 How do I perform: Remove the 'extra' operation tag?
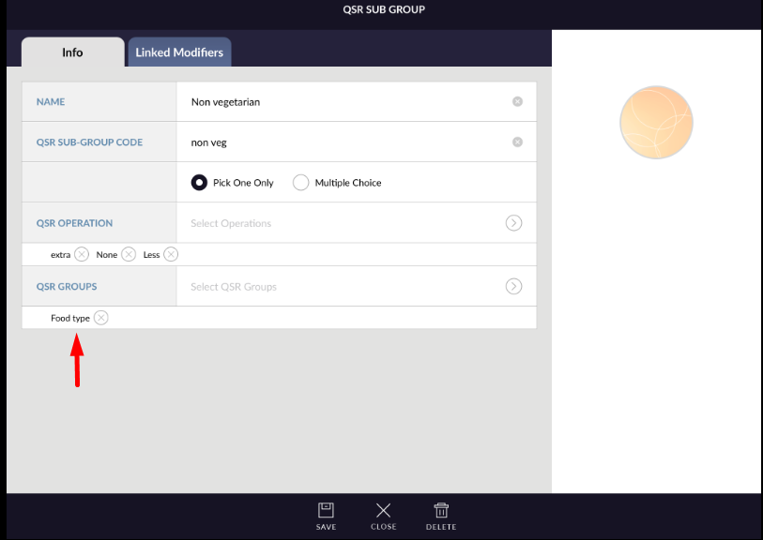(82, 254)
